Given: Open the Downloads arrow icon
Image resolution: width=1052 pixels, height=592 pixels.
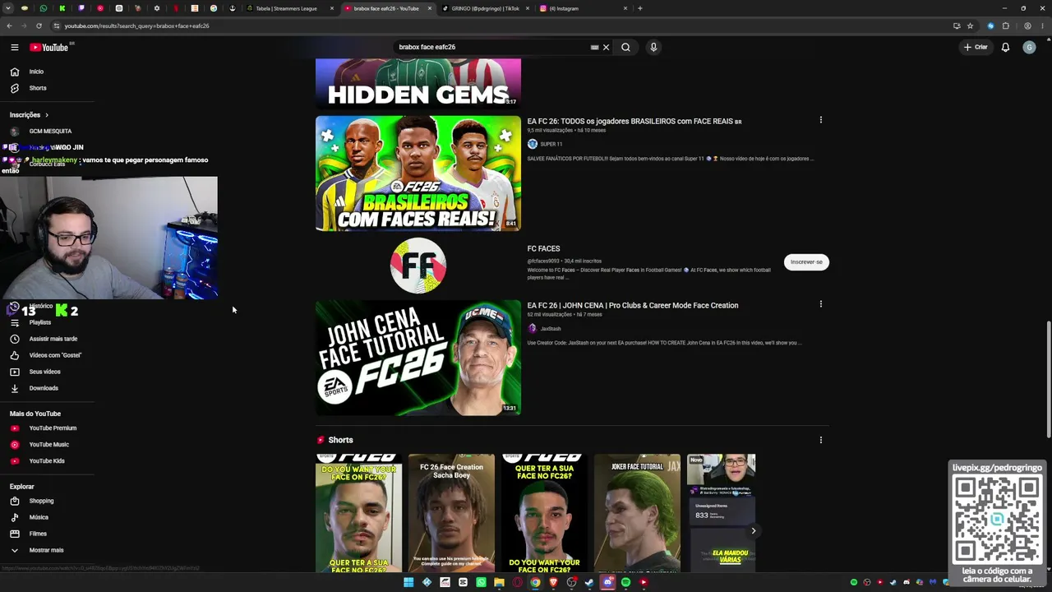Looking at the screenshot, I should click(14, 388).
